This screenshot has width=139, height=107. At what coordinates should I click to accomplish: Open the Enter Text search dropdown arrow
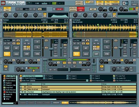[x=87, y=80]
